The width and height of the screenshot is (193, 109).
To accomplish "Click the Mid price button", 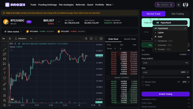I will pos(186,63).
